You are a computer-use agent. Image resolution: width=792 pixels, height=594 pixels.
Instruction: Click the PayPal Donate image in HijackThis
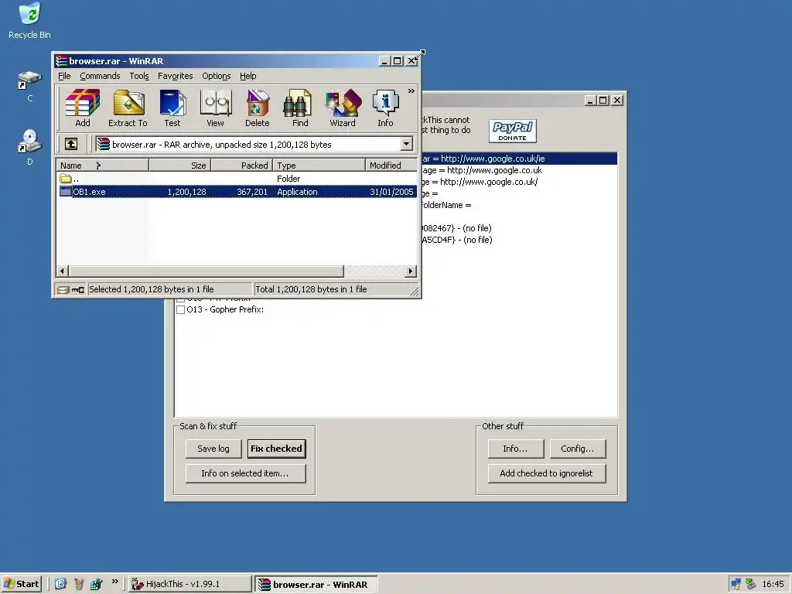pyautogui.click(x=512, y=131)
